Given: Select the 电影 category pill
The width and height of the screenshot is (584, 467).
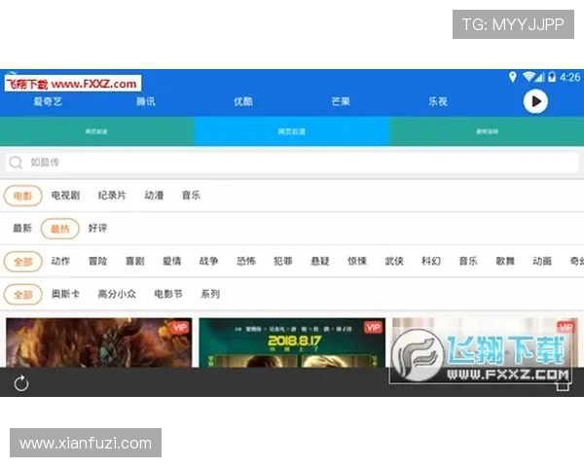Looking at the screenshot, I should [x=23, y=196].
